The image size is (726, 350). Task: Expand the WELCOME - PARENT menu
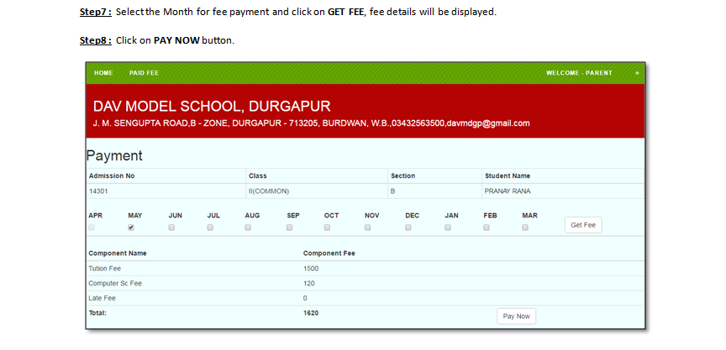pos(579,73)
